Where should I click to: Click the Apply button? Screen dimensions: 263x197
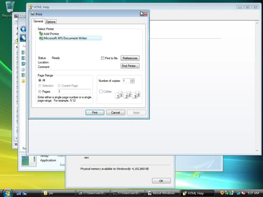click(136, 113)
